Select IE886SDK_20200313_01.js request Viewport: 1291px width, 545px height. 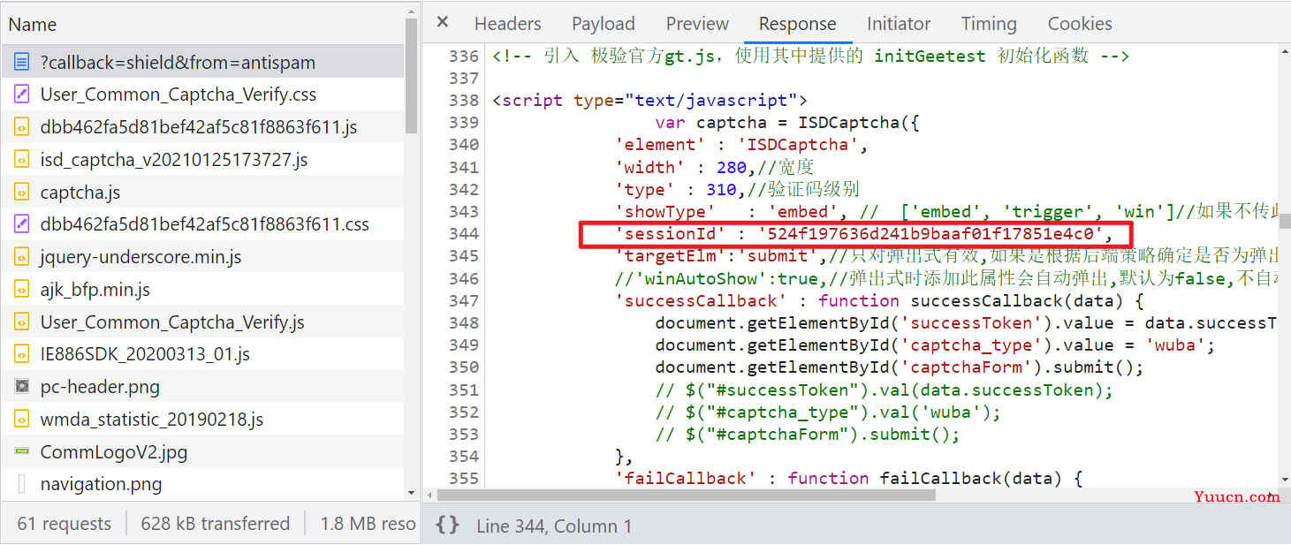(202, 354)
